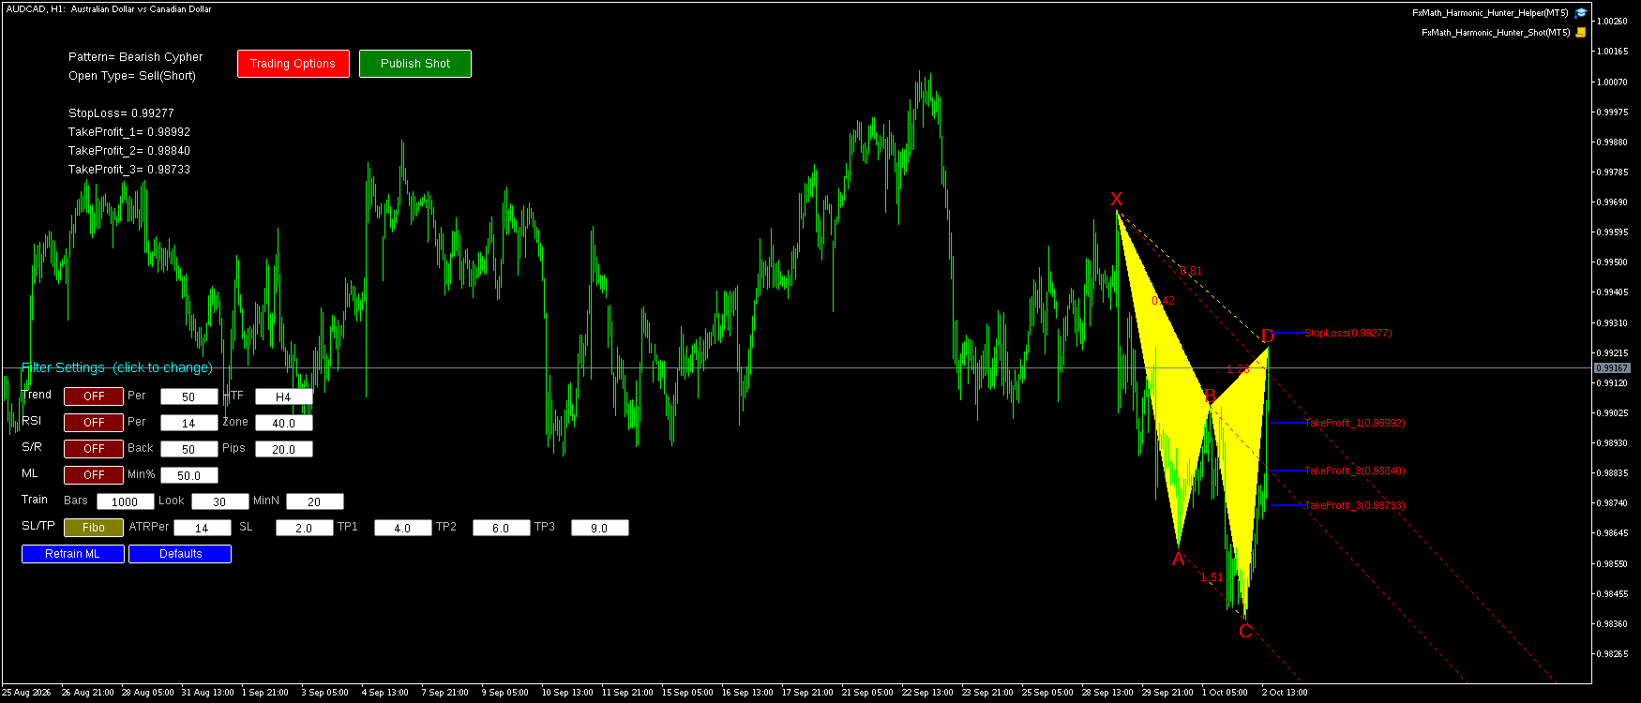Select the TakeProfit_2(0.98840) chart label
The width and height of the screenshot is (1641, 703).
click(x=1355, y=471)
